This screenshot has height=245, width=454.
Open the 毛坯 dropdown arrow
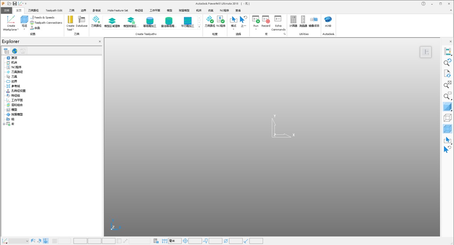24,29
